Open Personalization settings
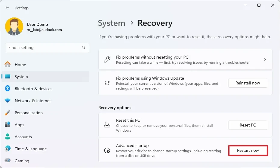This screenshot has width=280, height=168. click(45, 113)
